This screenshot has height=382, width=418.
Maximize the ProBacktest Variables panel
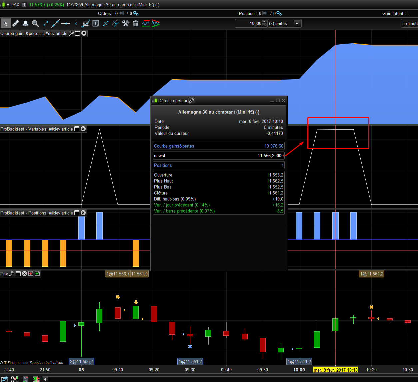tap(77, 129)
